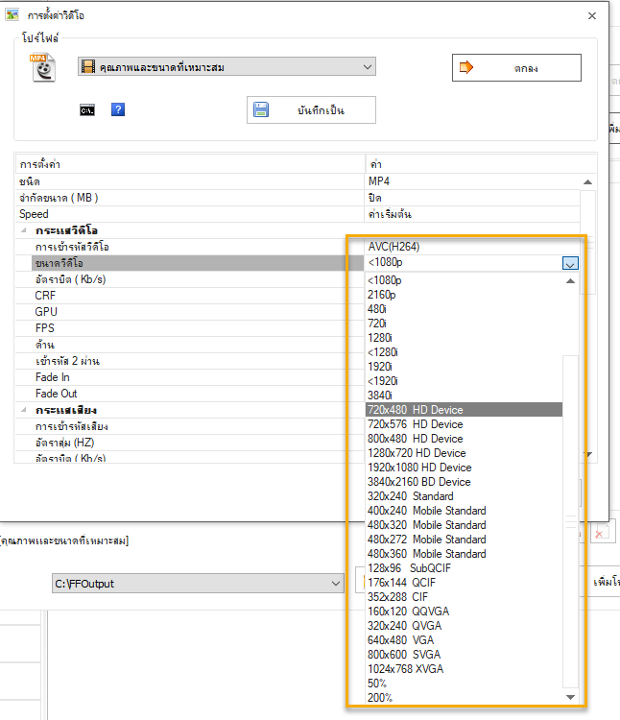The image size is (620, 720).
Task: Select 3840x2160 BD Device entry
Action: click(x=418, y=482)
